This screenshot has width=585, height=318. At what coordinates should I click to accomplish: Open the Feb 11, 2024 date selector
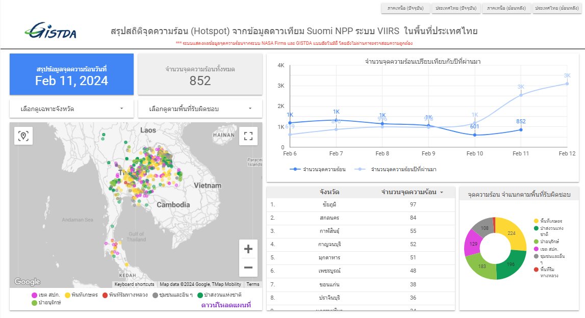click(71, 75)
